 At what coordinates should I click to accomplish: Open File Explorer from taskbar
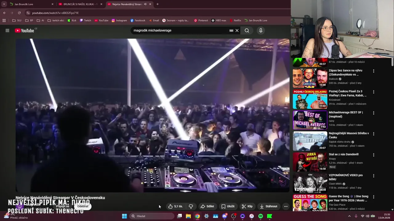point(188,216)
